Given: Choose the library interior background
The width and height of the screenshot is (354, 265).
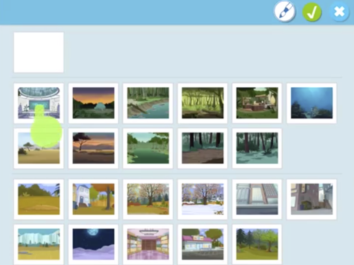Looking at the screenshot, I should click(148, 244).
